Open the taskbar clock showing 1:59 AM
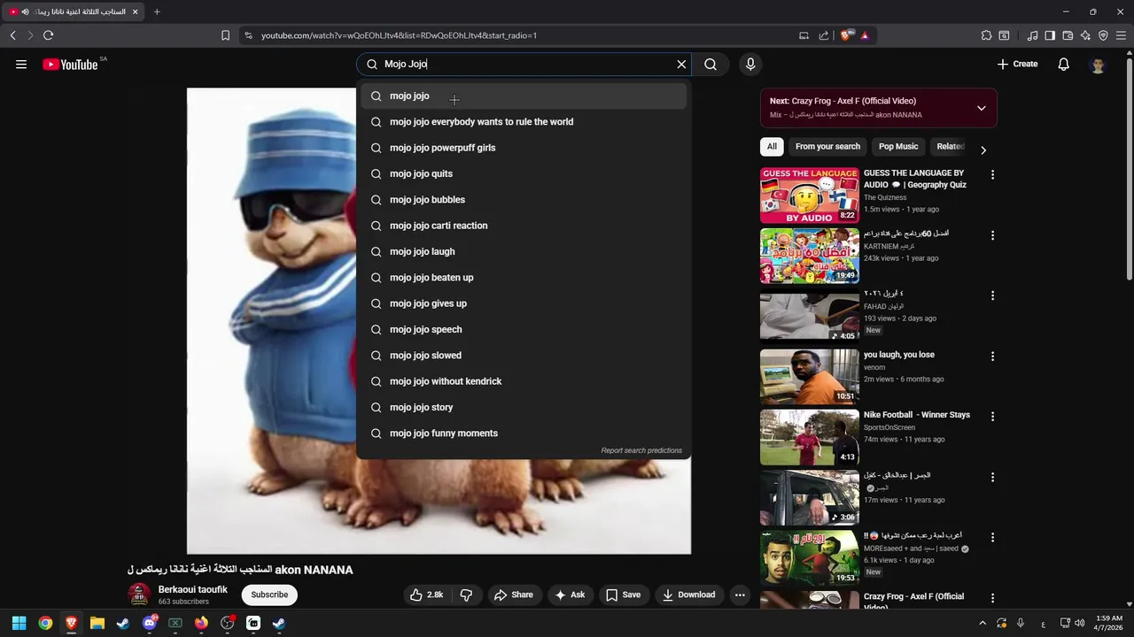 pos(1108,623)
